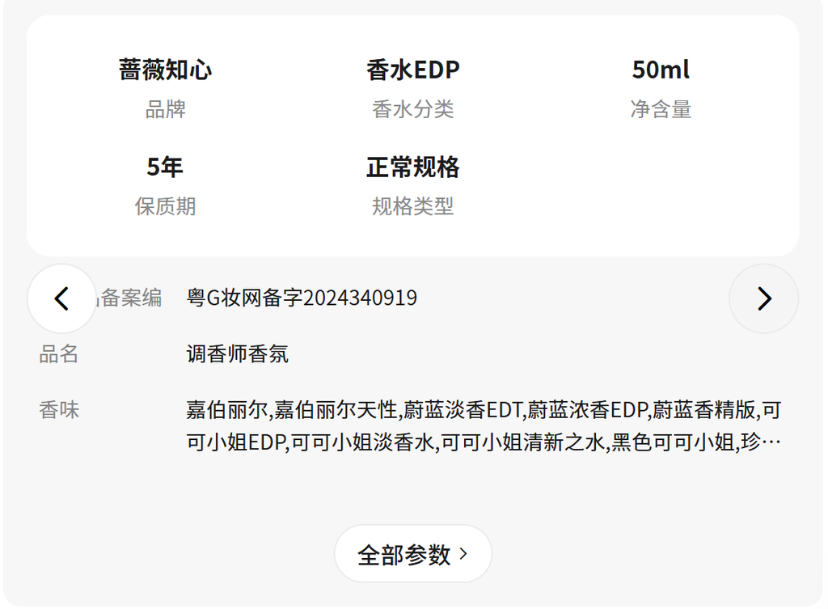828x609 pixels.
Task: Click the registration number 粤G妆网备字2024340919
Action: click(x=302, y=298)
